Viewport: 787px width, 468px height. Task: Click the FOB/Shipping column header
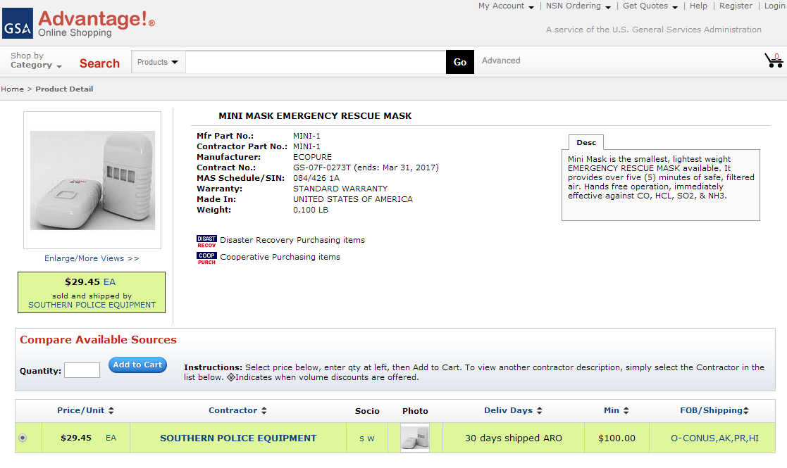(x=711, y=410)
